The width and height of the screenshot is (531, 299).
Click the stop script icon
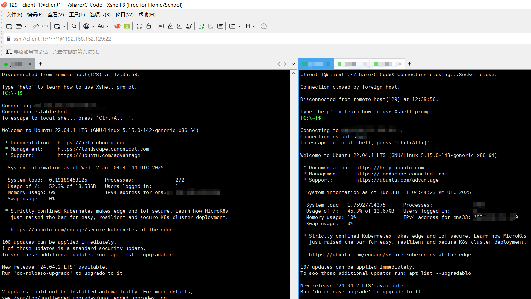pyautogui.click(x=211, y=26)
